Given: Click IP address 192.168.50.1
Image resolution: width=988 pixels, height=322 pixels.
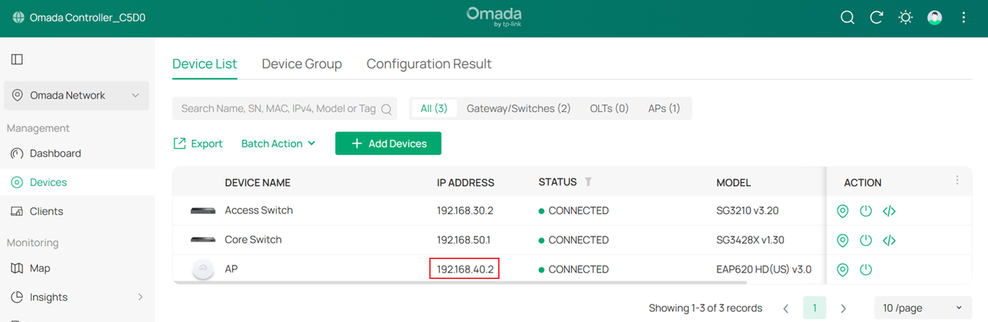Looking at the screenshot, I should pos(463,240).
